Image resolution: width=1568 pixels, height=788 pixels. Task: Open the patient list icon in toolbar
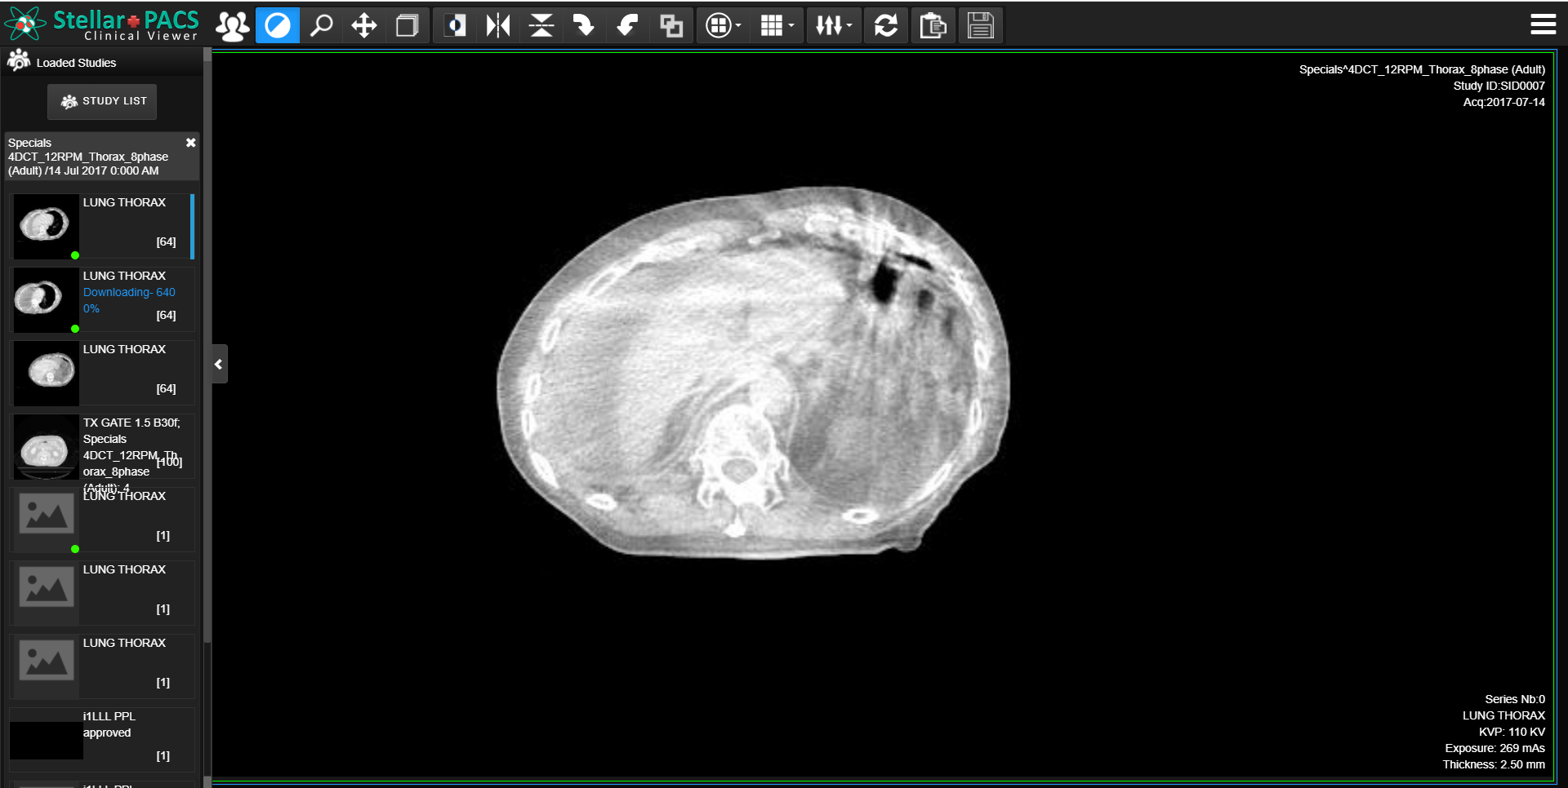pos(233,25)
